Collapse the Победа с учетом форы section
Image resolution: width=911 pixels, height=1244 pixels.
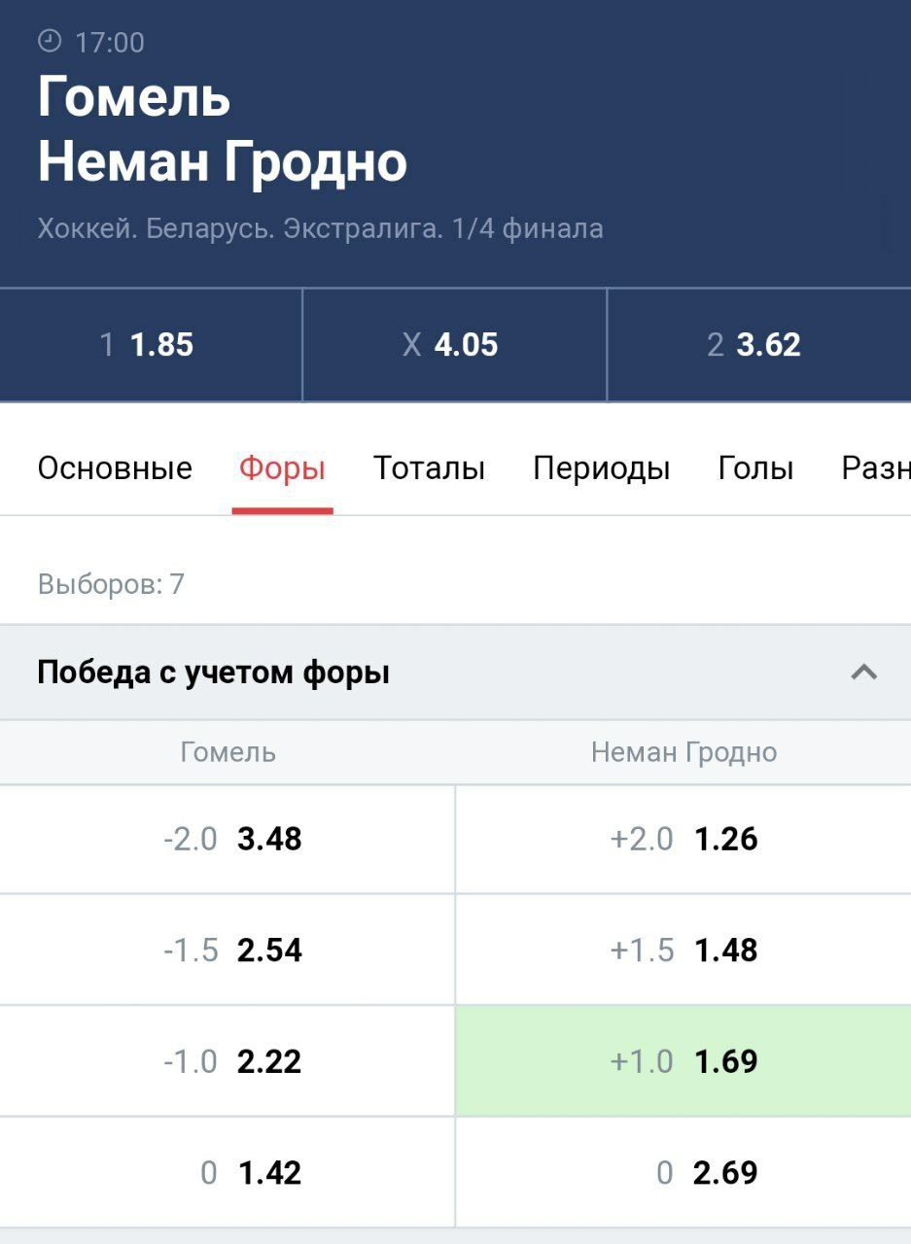pyautogui.click(x=863, y=672)
